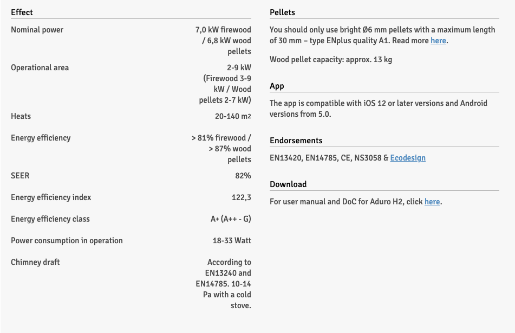Select the Download section heading
This screenshot has height=333, width=515.
(288, 184)
